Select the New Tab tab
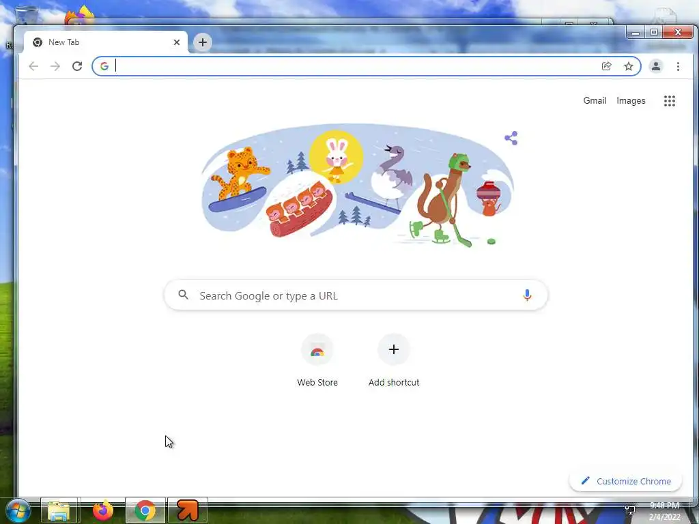Screen dimensions: 699x524 (106, 42)
